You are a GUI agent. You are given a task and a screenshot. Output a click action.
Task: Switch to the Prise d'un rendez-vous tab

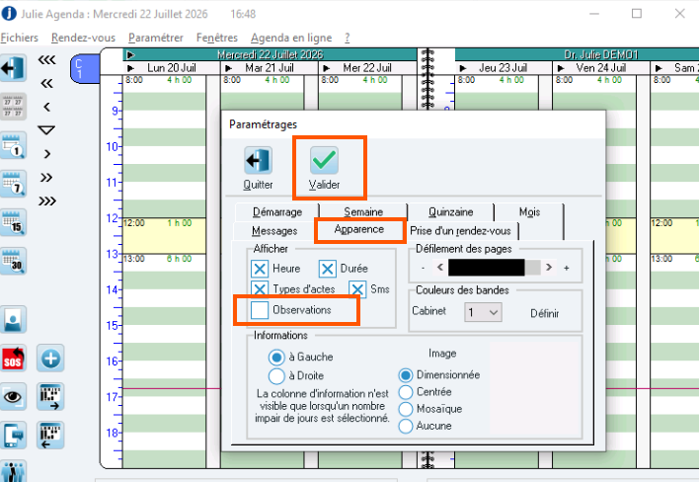tap(460, 231)
